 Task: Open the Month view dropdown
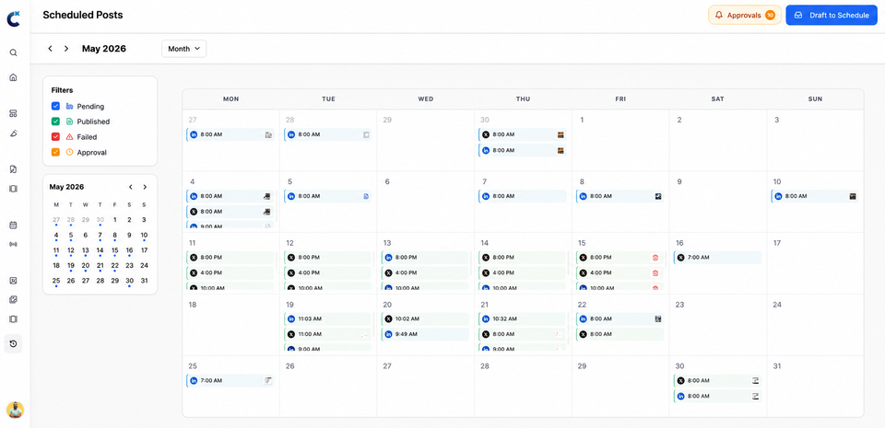[x=184, y=49]
